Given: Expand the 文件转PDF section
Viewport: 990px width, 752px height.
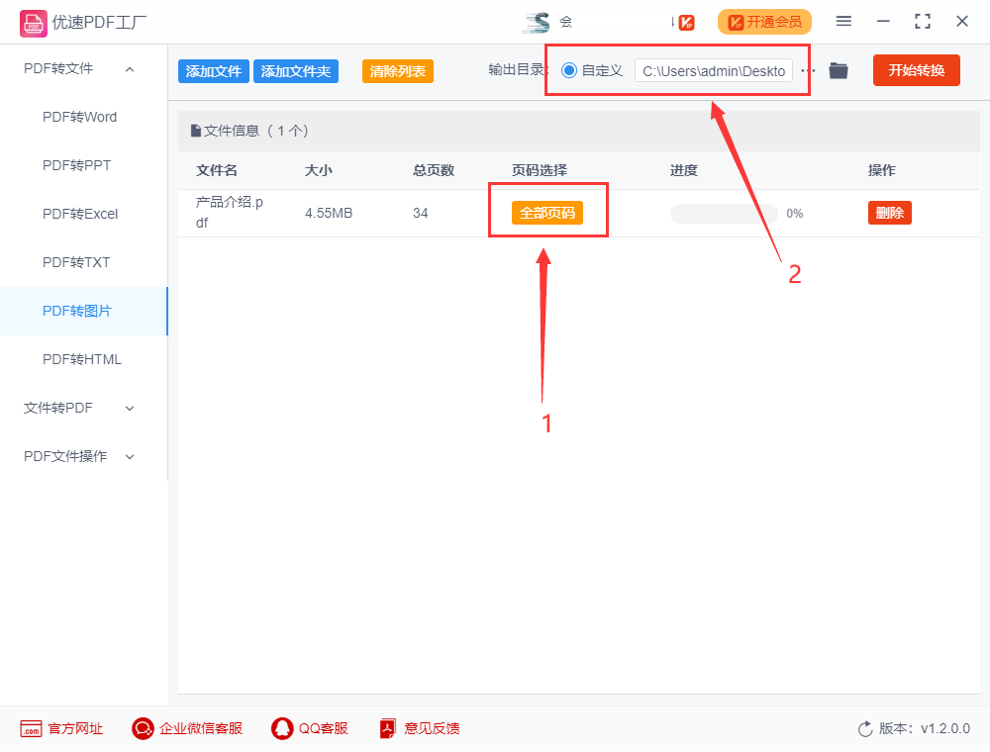Looking at the screenshot, I should 130,409.
